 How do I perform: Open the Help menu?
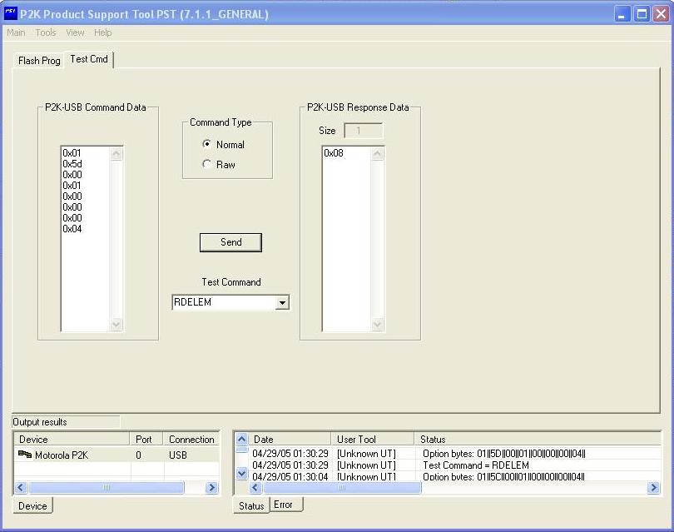point(102,32)
